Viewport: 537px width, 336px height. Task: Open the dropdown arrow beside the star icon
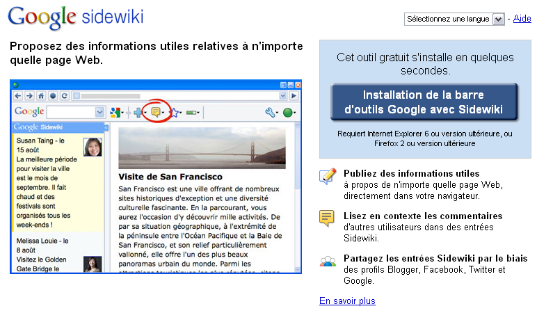click(x=181, y=113)
